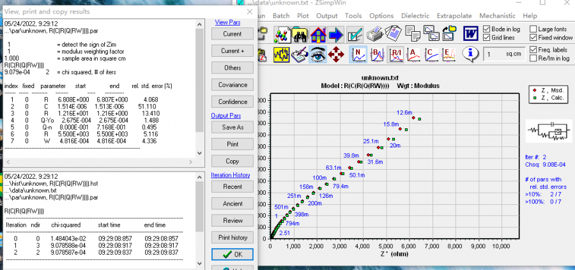Image resolution: width=575 pixels, height=270 pixels.
Task: Click the printer icon in the toolbar
Action: [x=376, y=33]
